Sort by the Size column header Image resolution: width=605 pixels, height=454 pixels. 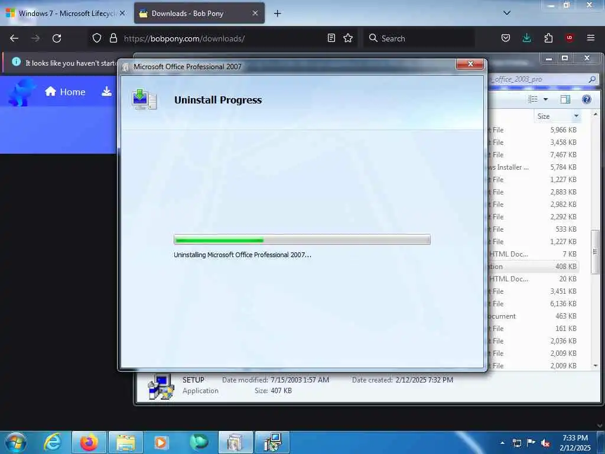click(x=553, y=116)
